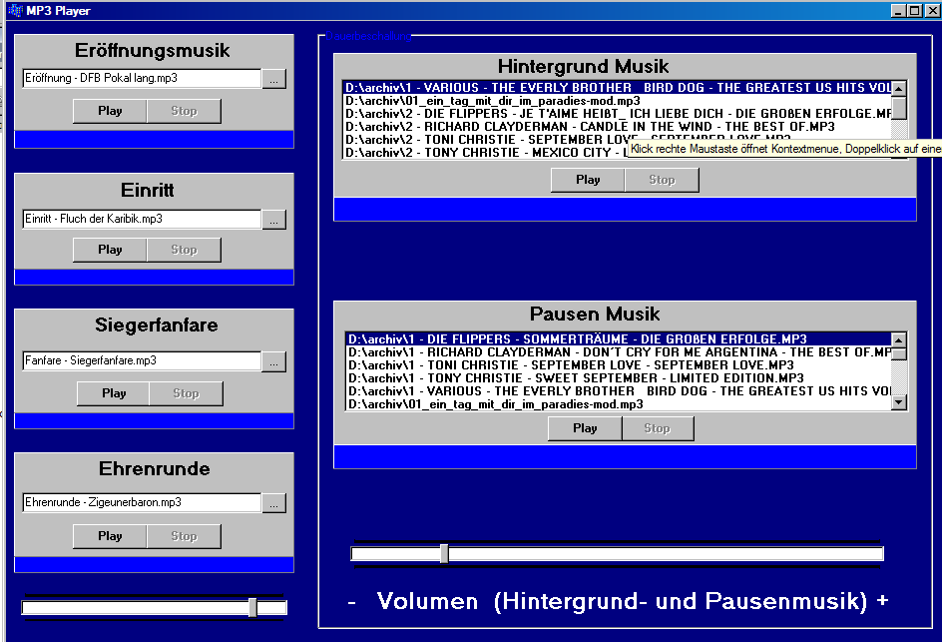Play the Ehrenrunde music
942x642 pixels.
tap(110, 536)
